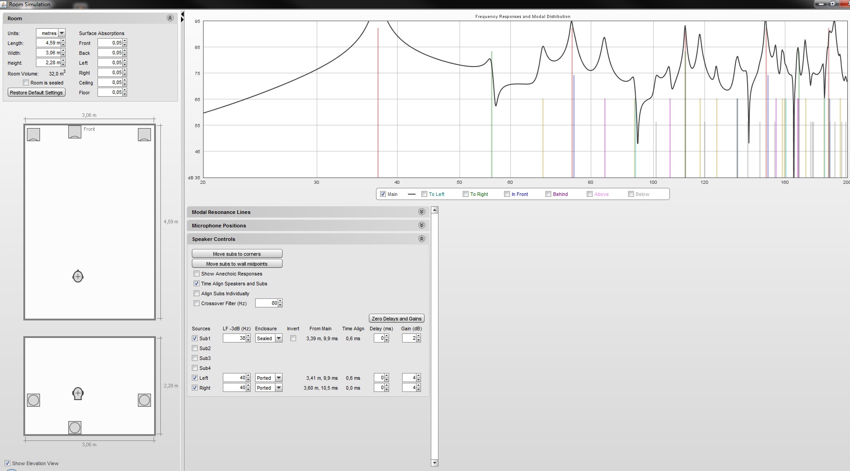Toggle Main response trace checkbox
The width and height of the screenshot is (850, 471).
(x=383, y=194)
